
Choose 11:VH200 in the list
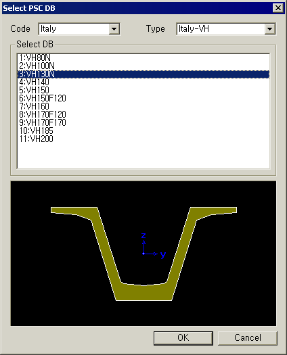(143, 139)
